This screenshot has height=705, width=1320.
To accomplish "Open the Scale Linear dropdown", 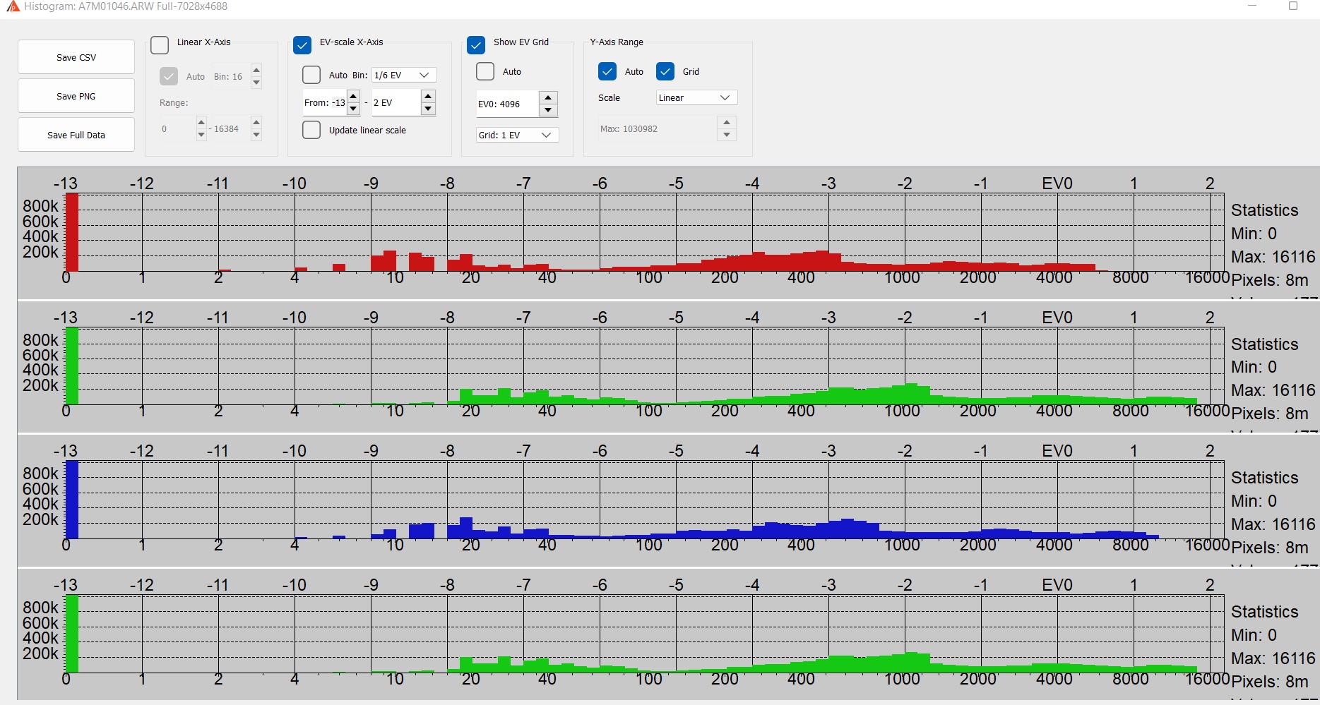I will click(696, 97).
